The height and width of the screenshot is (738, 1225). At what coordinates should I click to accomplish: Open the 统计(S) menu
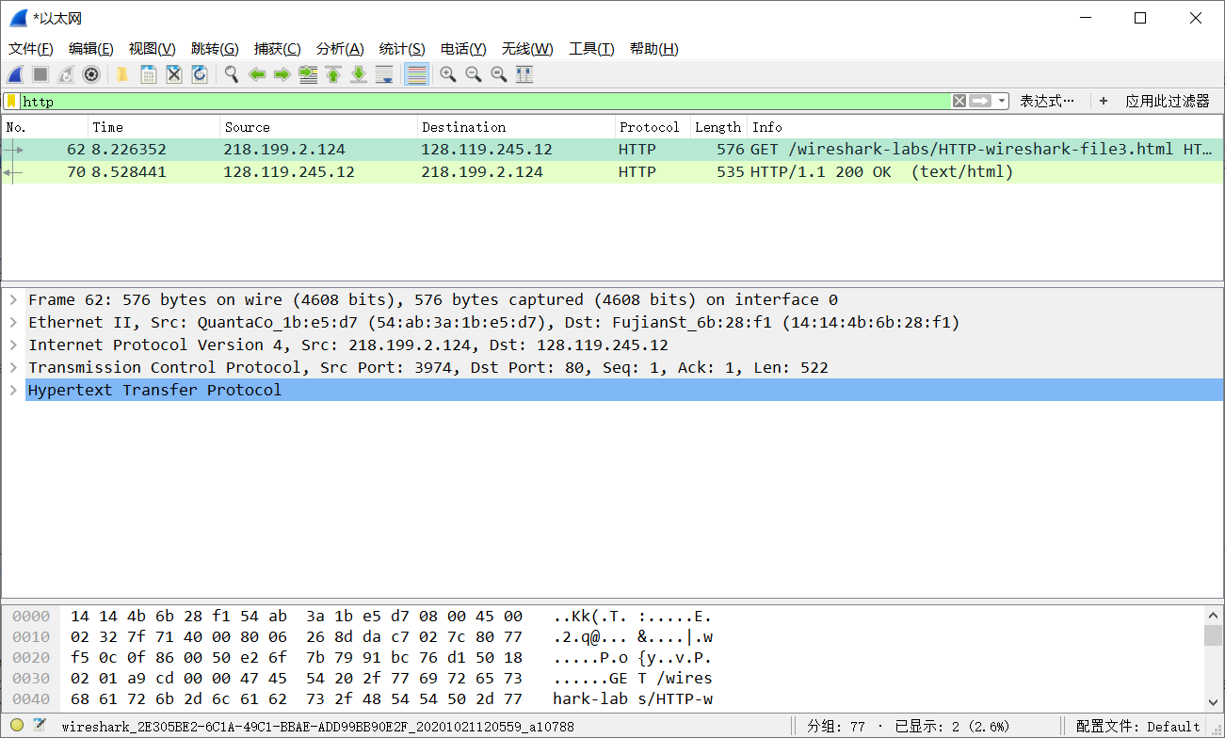click(x=402, y=49)
